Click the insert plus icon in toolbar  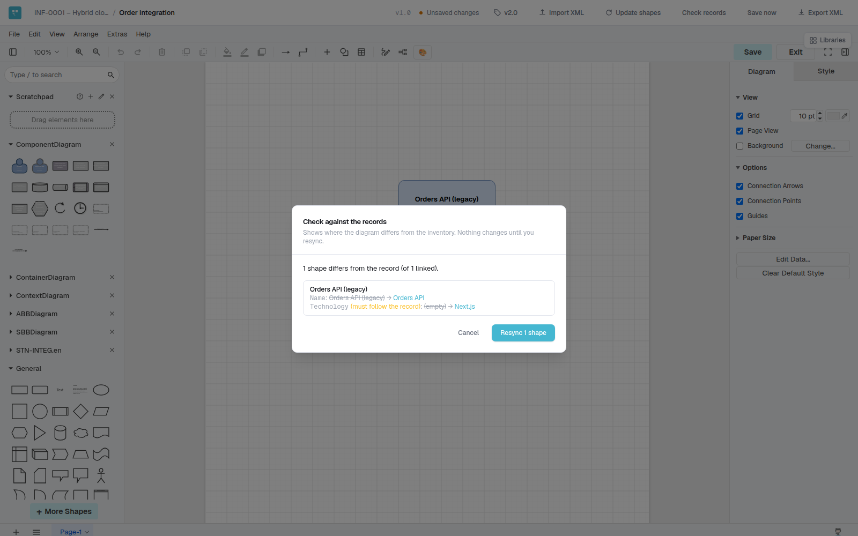point(327,52)
